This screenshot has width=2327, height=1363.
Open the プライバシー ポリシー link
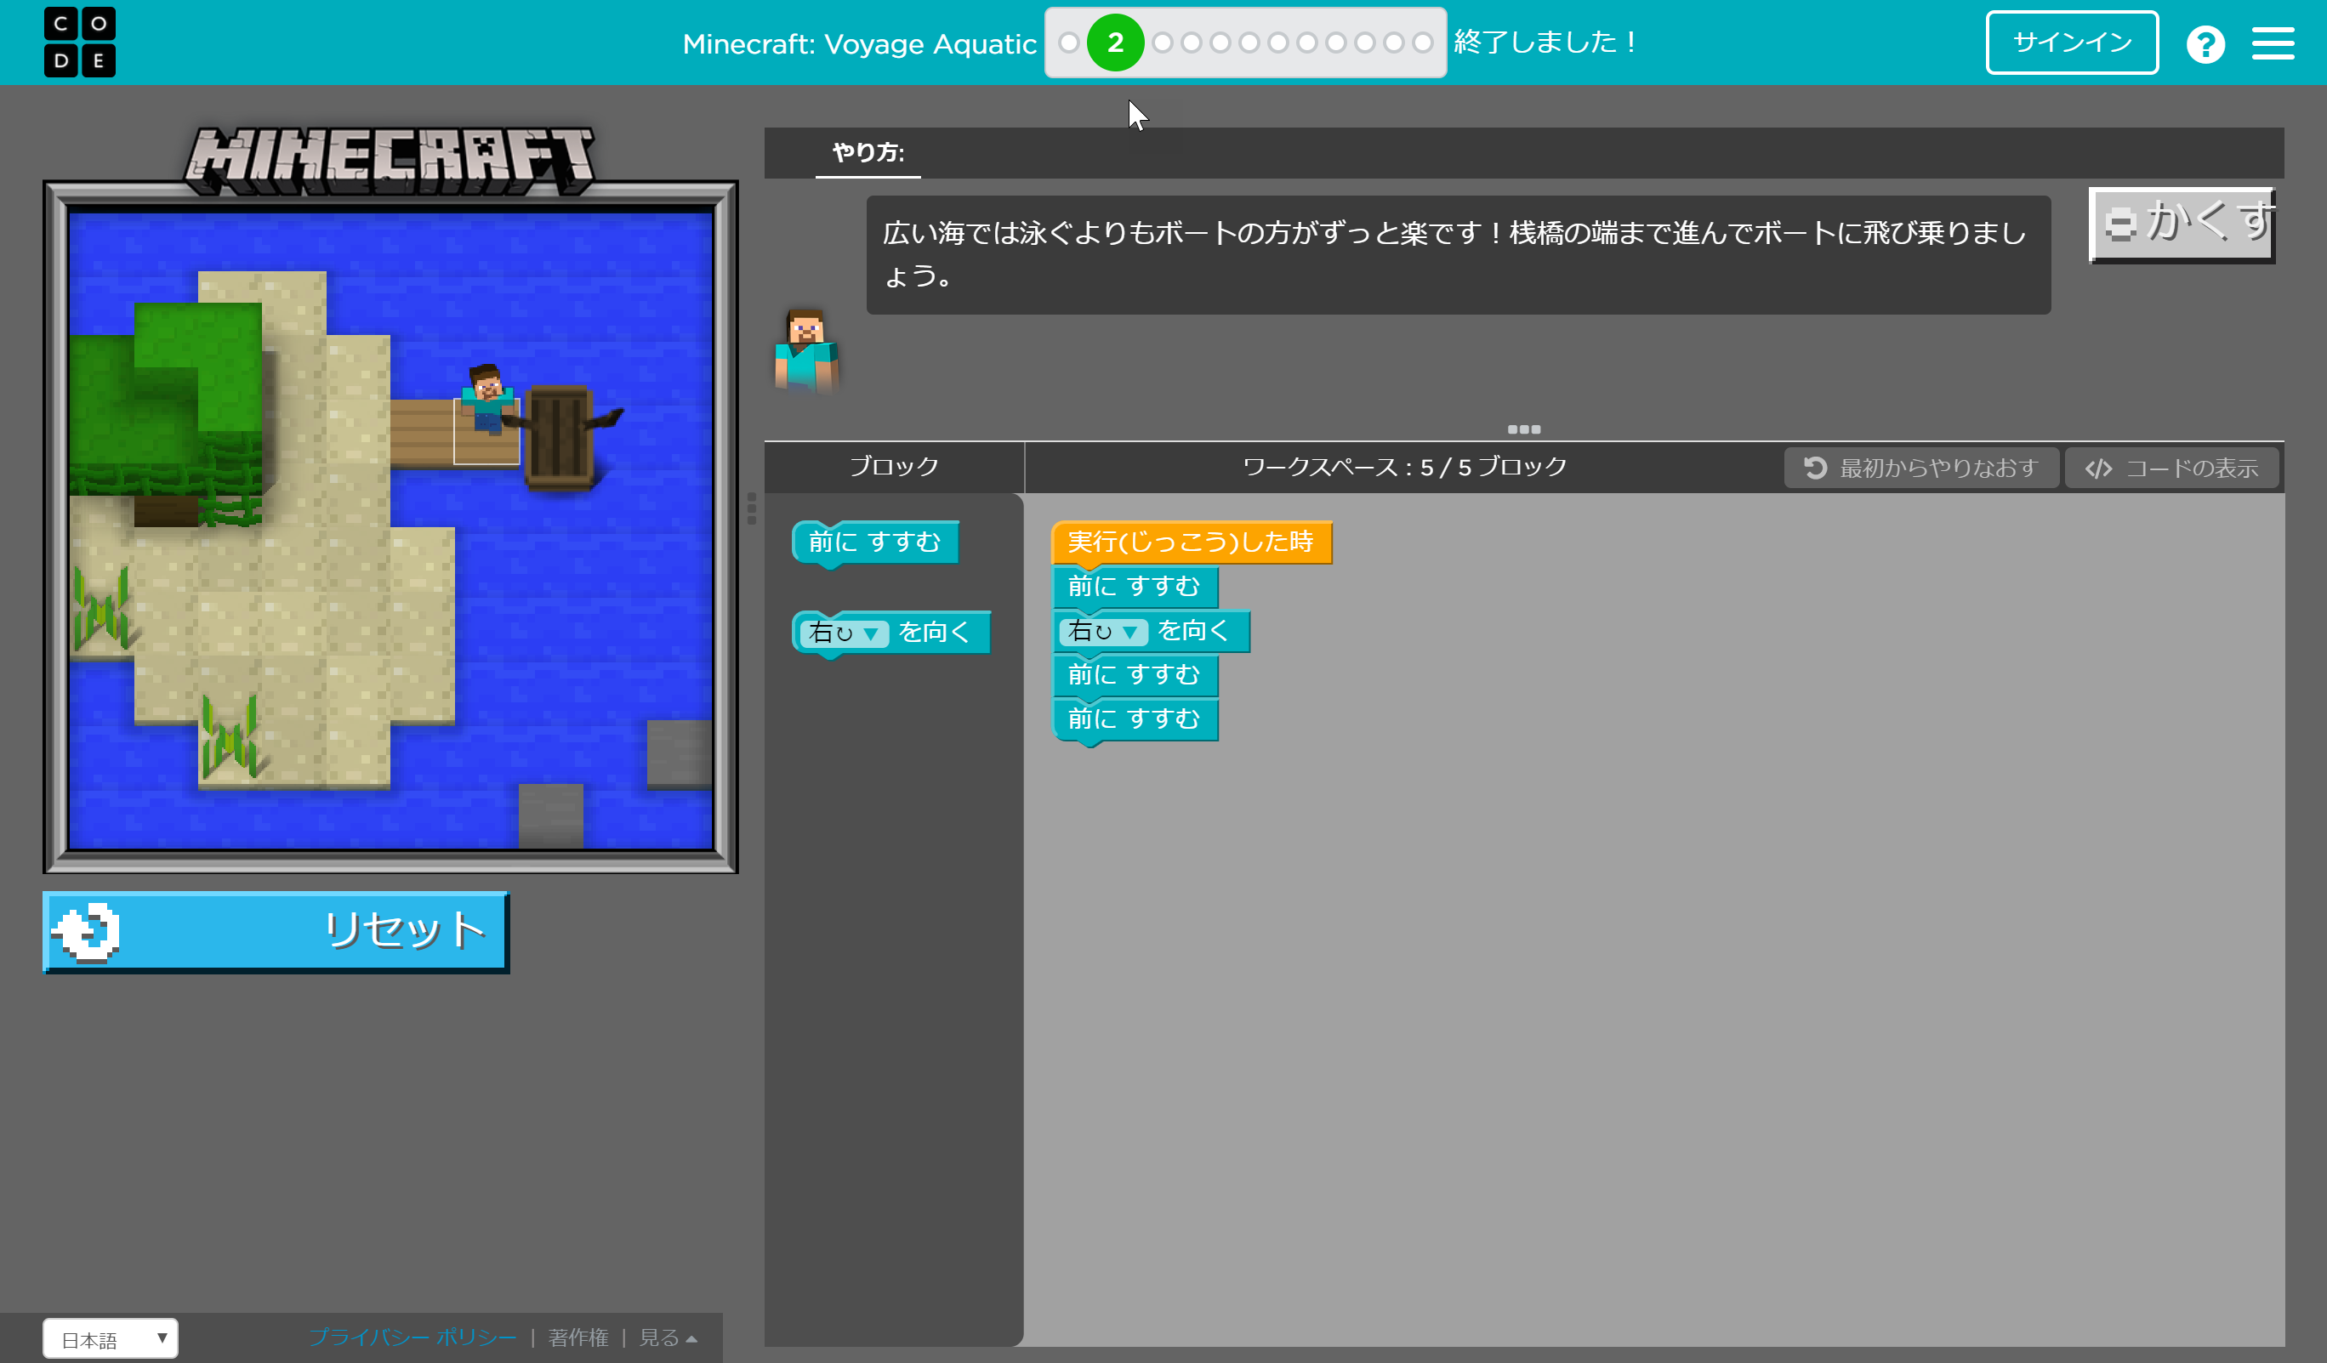point(413,1337)
